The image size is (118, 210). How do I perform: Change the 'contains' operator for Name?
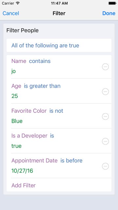coord(40,61)
